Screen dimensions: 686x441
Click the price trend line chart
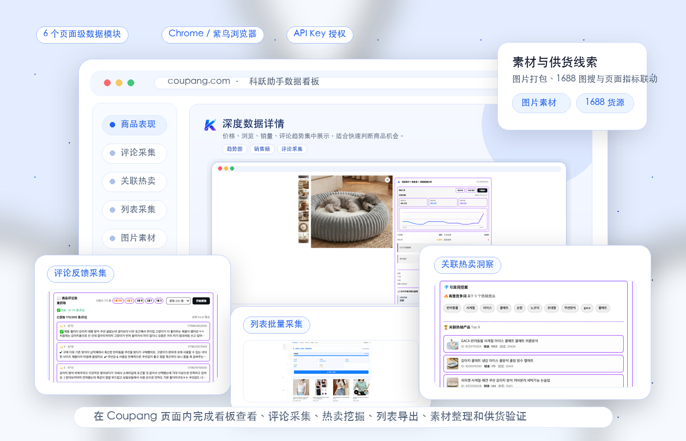443,219
